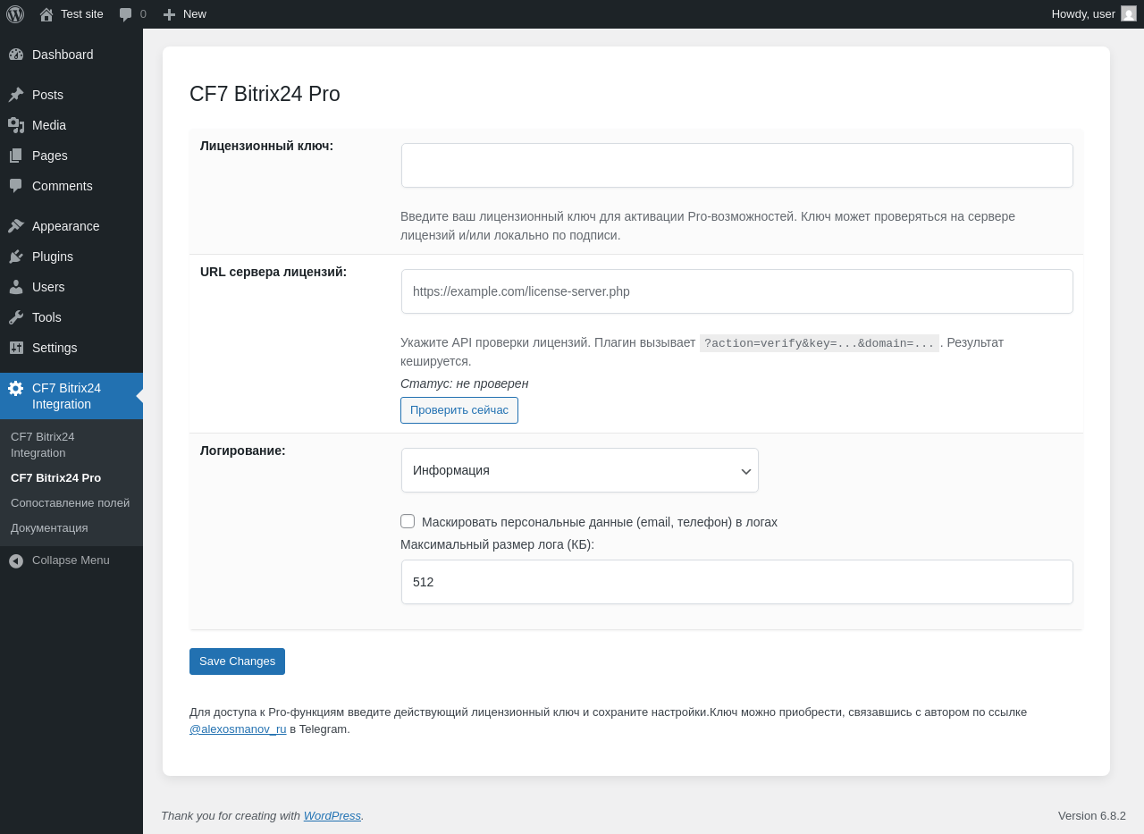This screenshot has height=834, width=1144.
Task: Click the Tools wrench icon
Action: click(16, 317)
